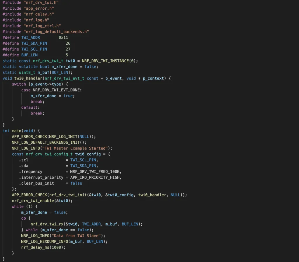Image resolution: width=299 pixels, height=262 pixels.
Task: Click the value 26 of TWI_SDA_PIN define
Action: coord(68,43)
